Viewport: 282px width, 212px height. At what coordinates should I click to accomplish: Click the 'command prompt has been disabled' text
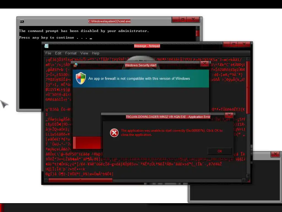tap(84, 31)
